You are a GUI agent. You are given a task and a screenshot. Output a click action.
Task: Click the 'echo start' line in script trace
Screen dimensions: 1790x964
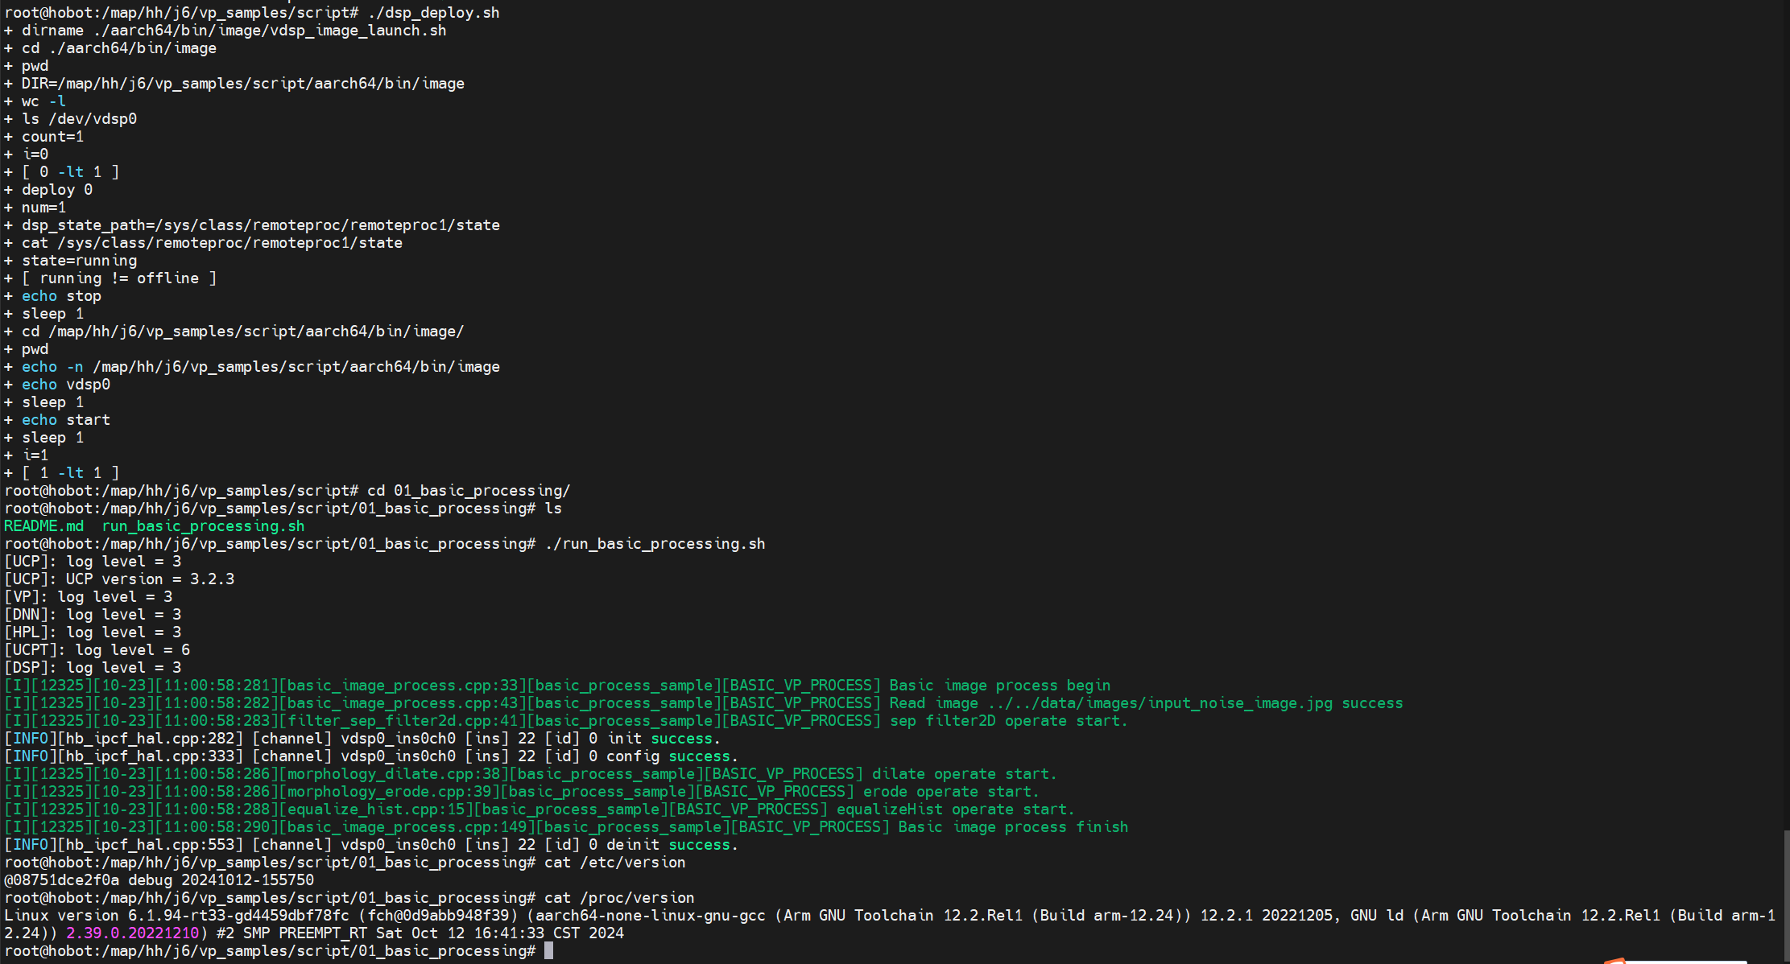(66, 420)
